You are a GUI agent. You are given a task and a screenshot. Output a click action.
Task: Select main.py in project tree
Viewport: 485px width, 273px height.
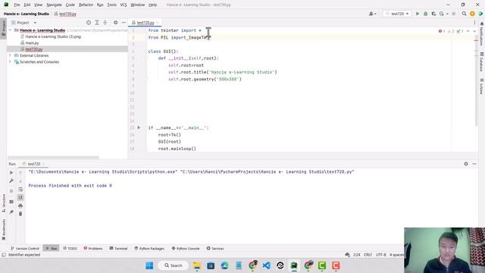[x=32, y=42]
